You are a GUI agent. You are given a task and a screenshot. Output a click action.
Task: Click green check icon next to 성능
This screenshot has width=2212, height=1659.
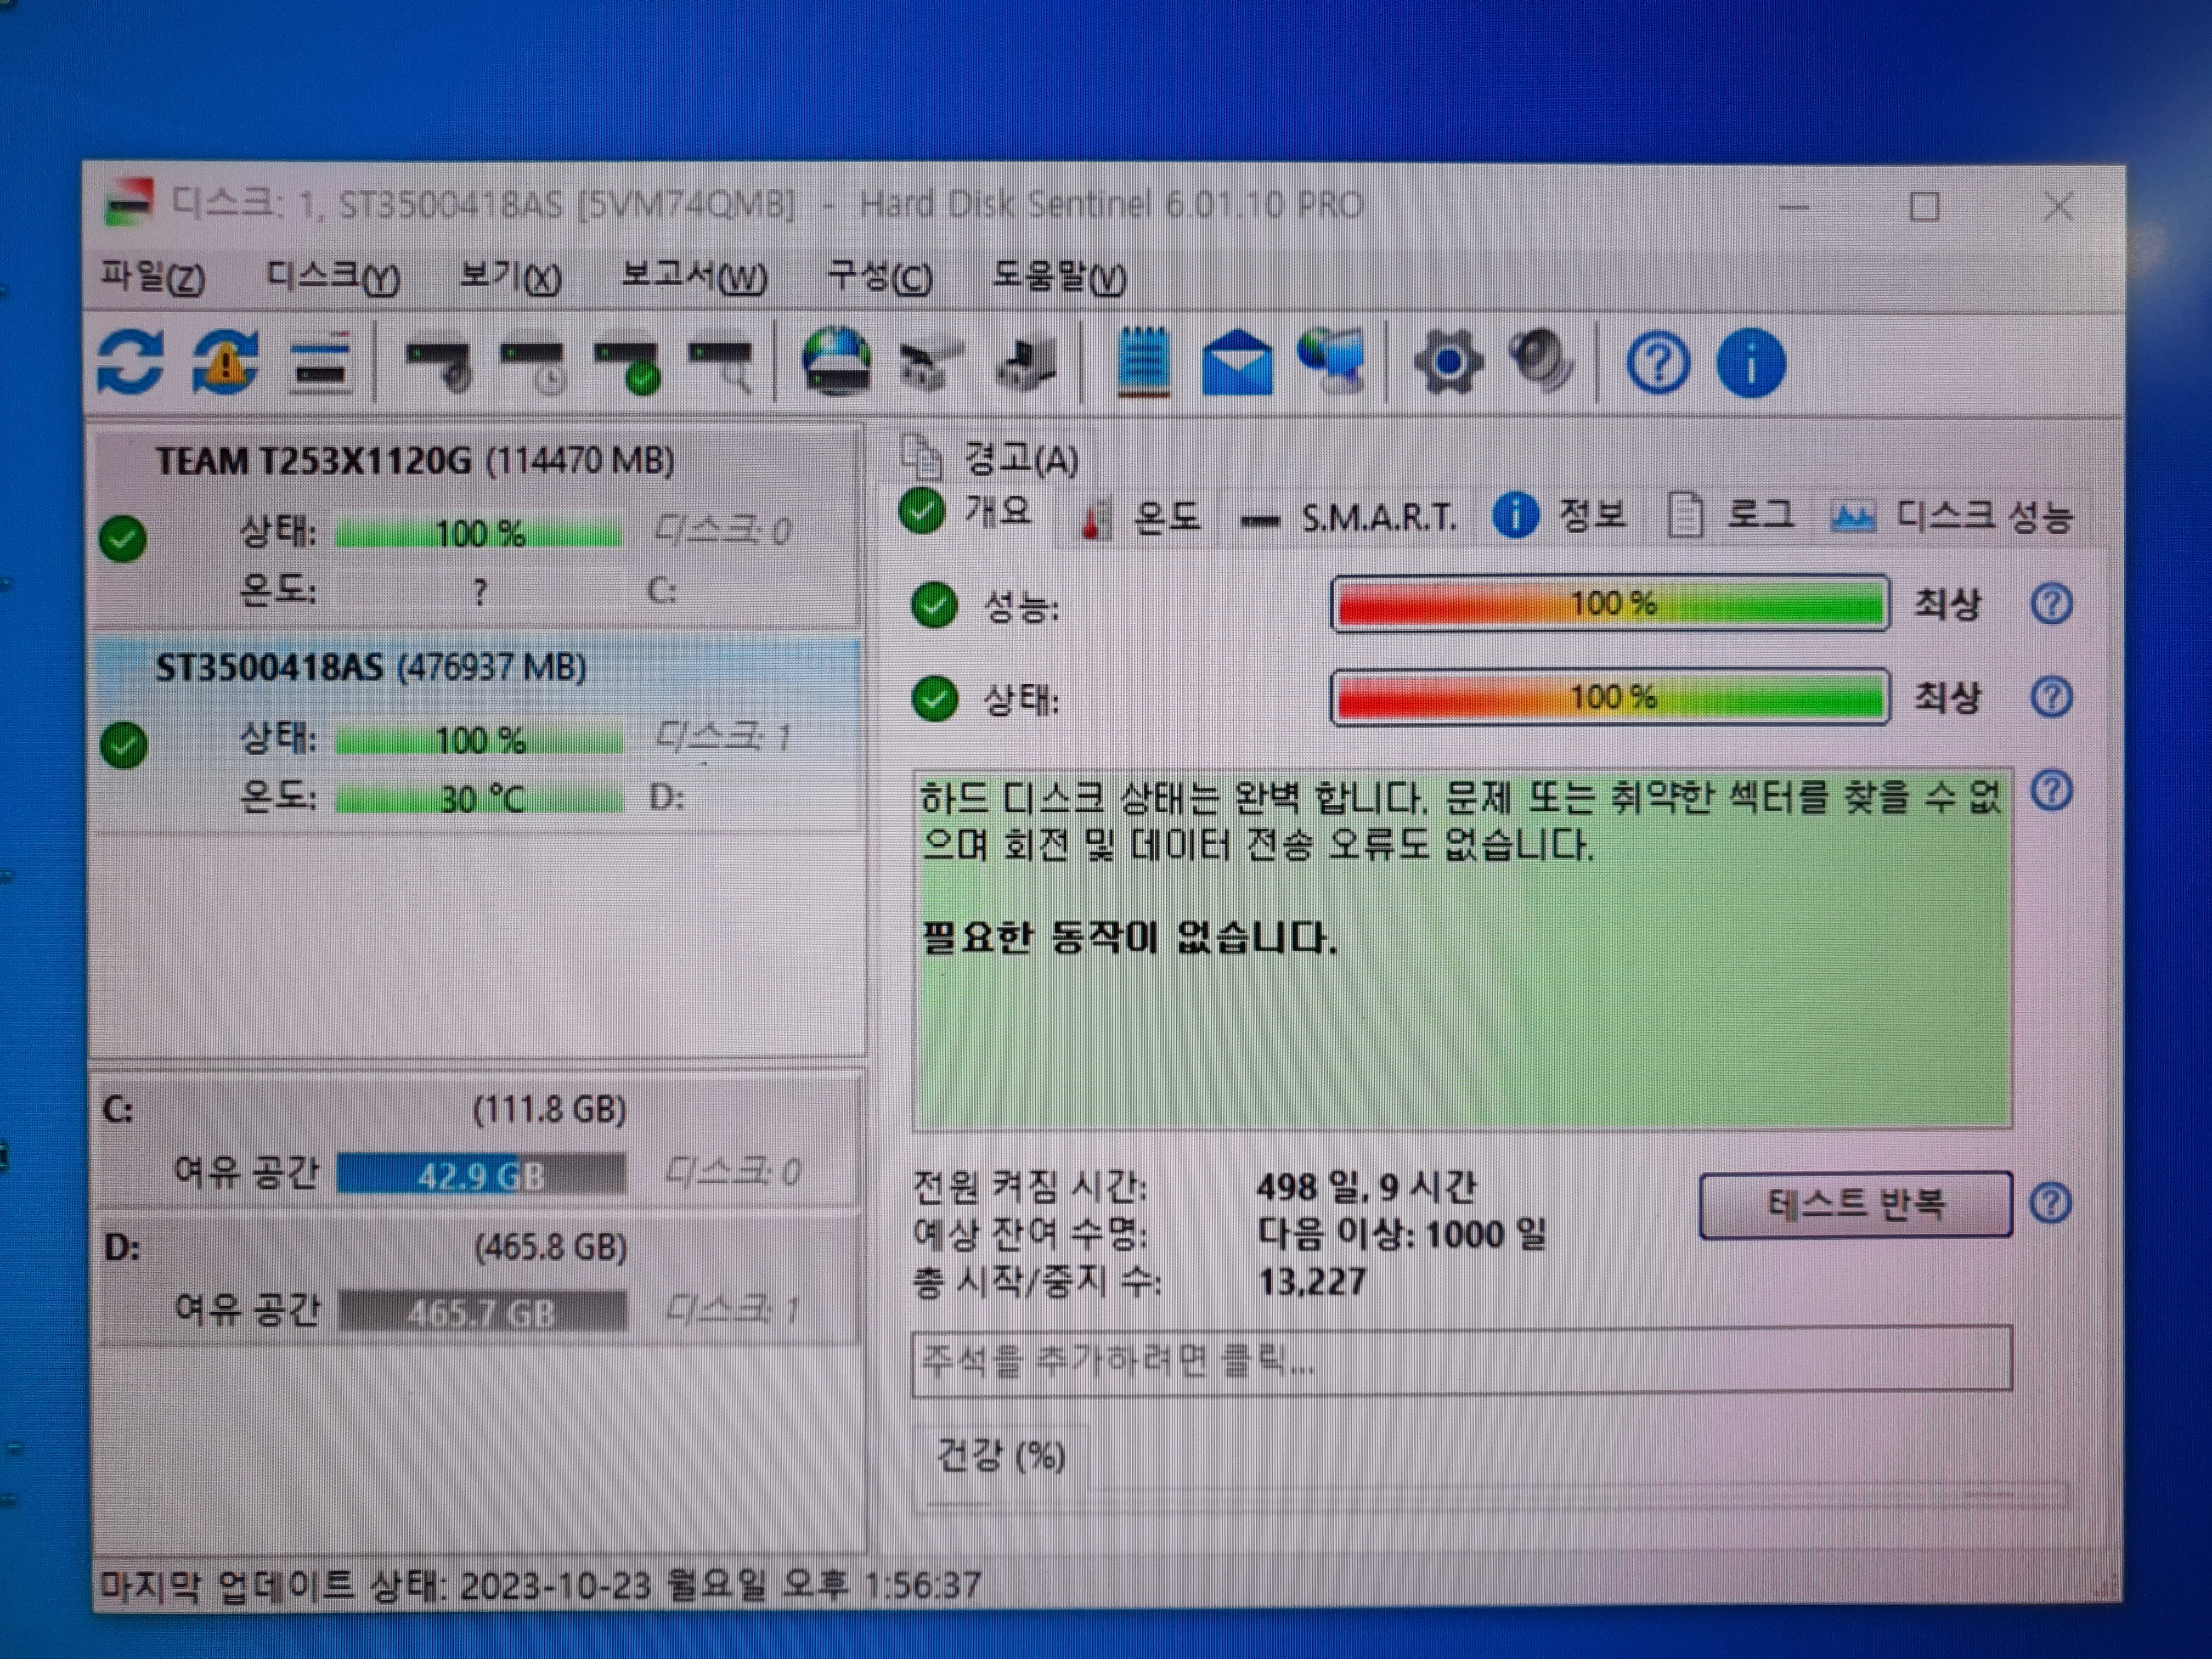934,605
